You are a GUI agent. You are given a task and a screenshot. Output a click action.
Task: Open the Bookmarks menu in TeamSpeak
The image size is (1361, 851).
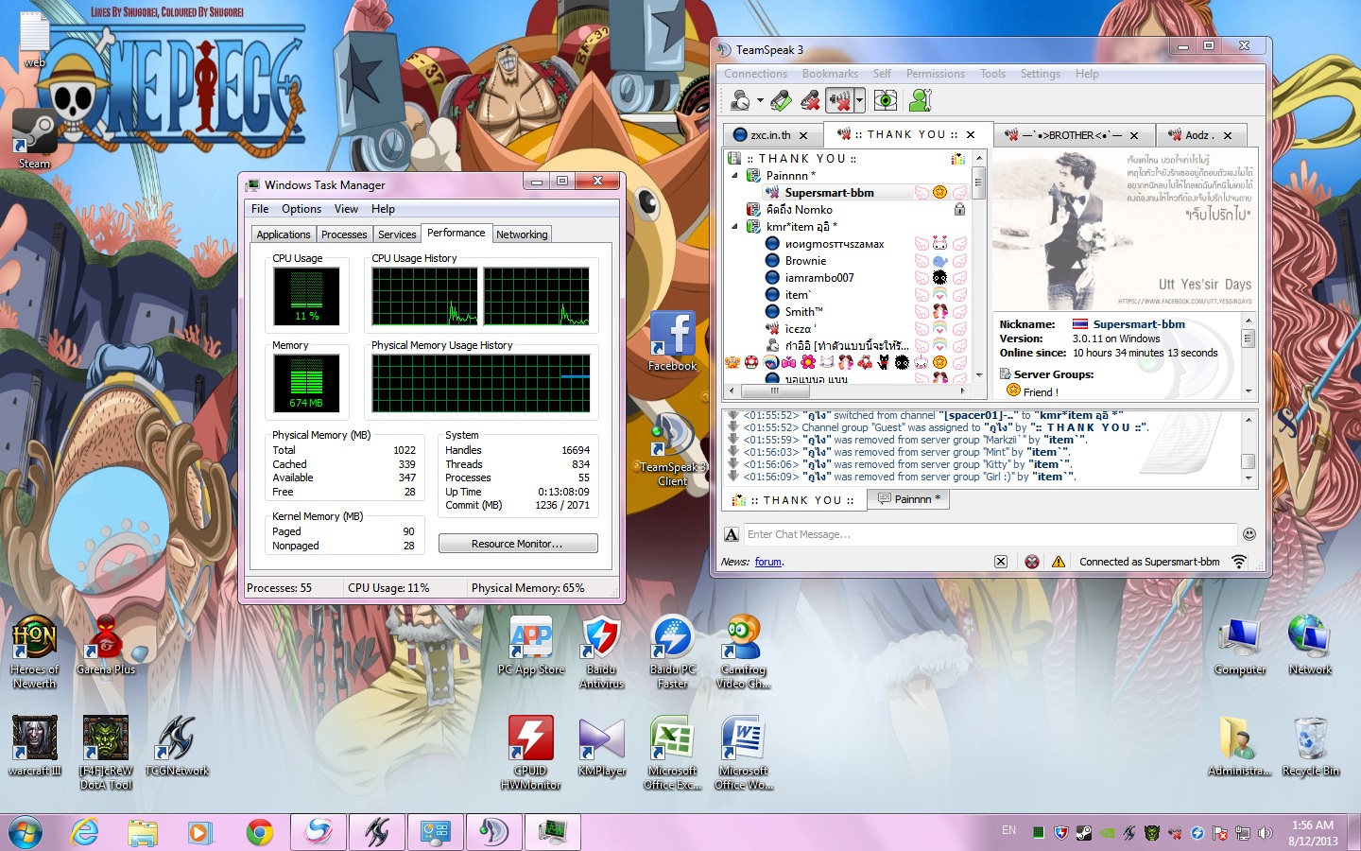click(830, 74)
